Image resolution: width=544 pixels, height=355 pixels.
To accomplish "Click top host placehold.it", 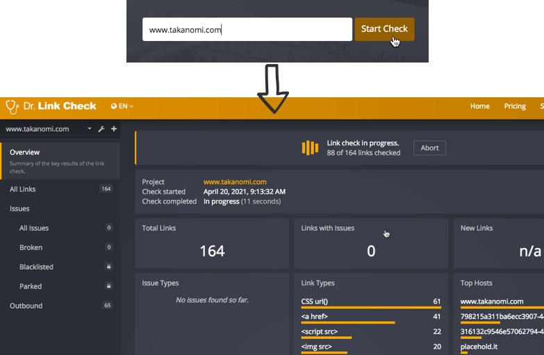I will (479, 347).
